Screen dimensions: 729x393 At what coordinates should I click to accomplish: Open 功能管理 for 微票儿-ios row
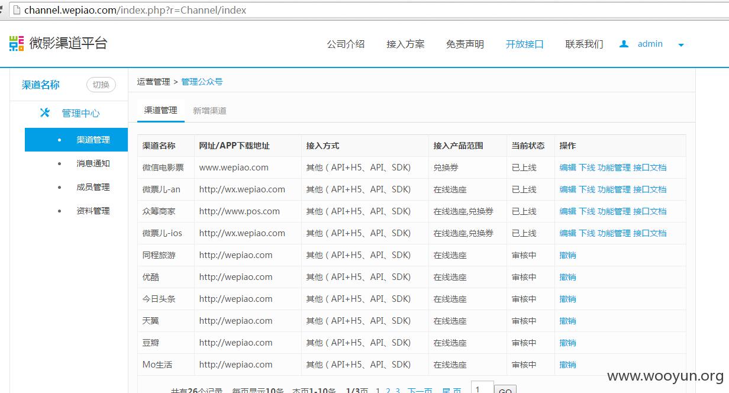[x=614, y=233]
